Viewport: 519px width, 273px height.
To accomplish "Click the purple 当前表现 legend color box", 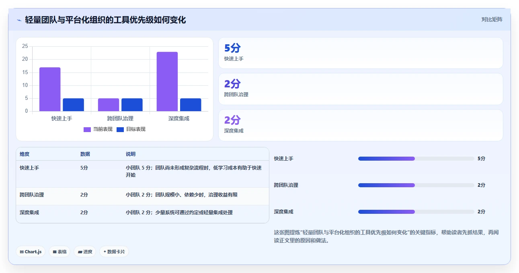I will pyautogui.click(x=87, y=129).
